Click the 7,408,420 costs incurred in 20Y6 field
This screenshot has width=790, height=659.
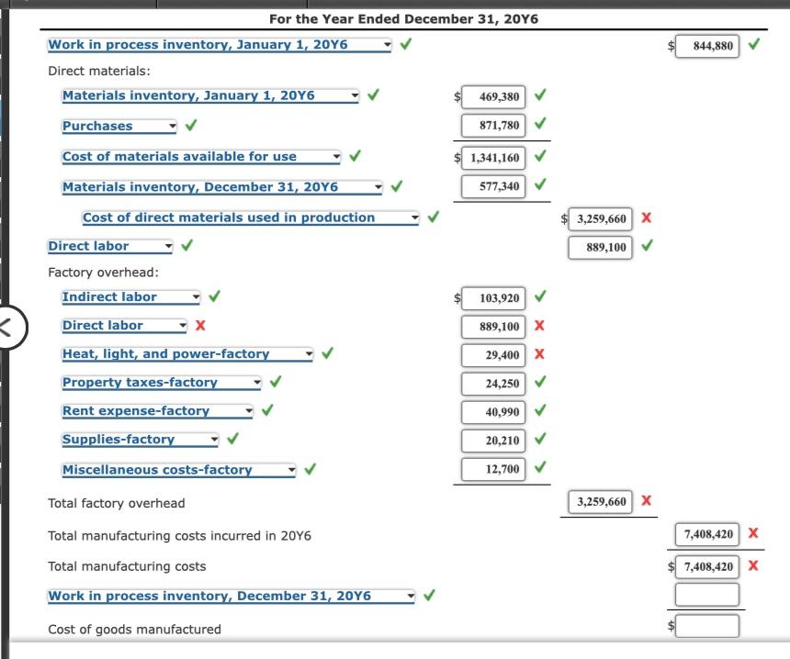tap(707, 534)
